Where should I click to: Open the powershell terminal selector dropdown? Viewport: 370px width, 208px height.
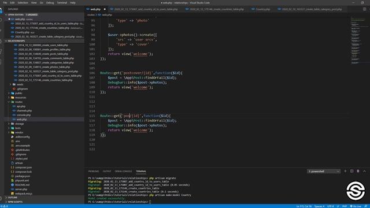click(x=324, y=171)
